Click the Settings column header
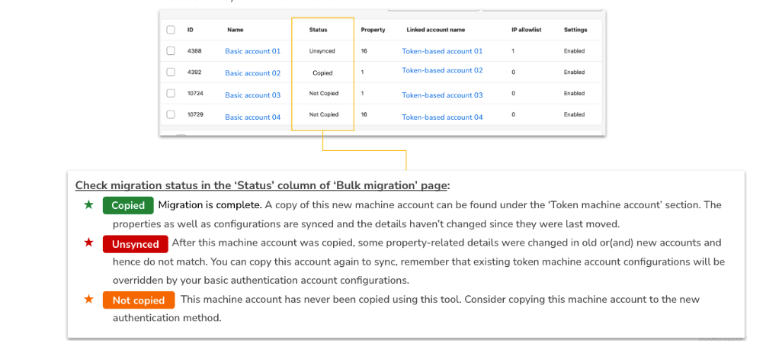 pyautogui.click(x=575, y=30)
